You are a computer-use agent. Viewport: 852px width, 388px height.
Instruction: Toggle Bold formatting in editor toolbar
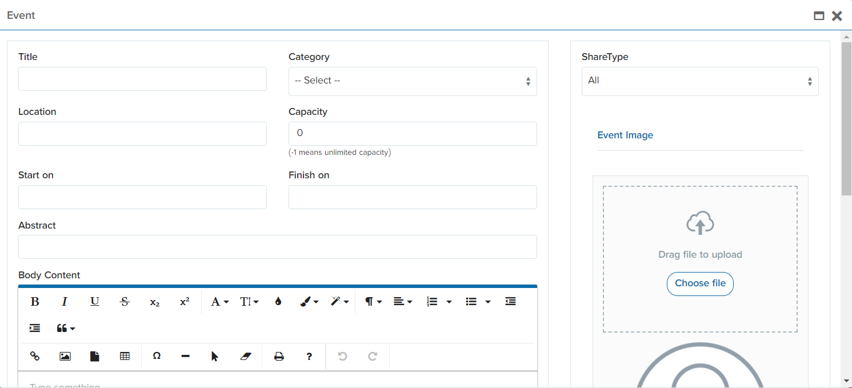pyautogui.click(x=35, y=302)
